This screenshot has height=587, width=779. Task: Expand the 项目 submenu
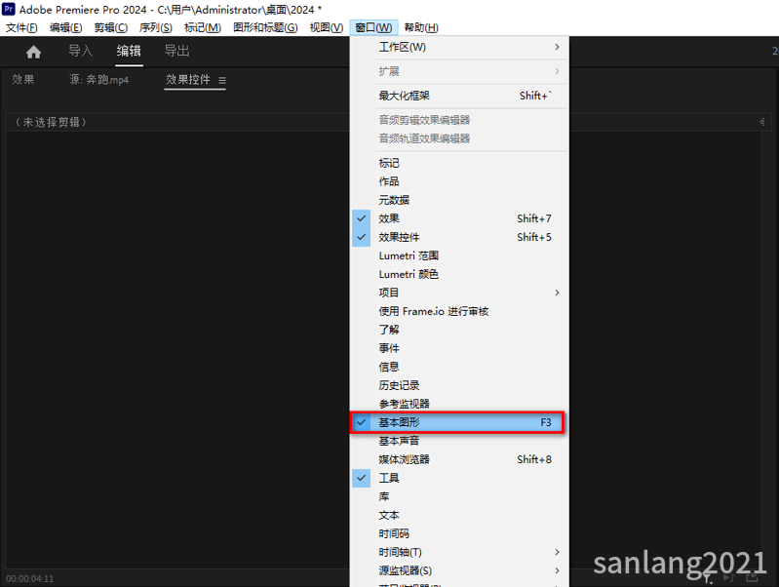point(459,293)
